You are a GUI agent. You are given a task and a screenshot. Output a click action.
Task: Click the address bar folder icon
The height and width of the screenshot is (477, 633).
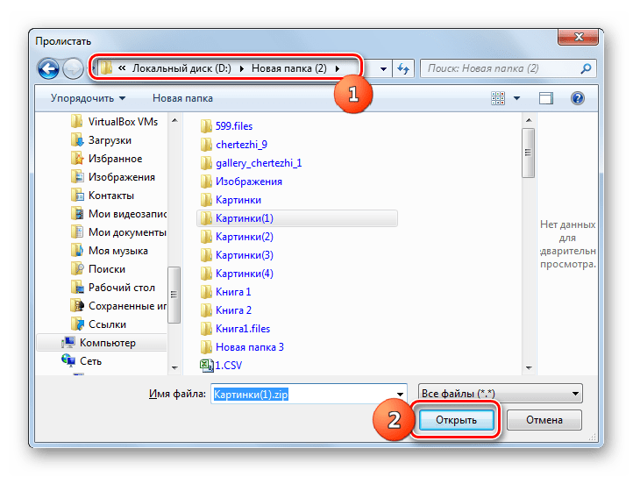coord(106,68)
